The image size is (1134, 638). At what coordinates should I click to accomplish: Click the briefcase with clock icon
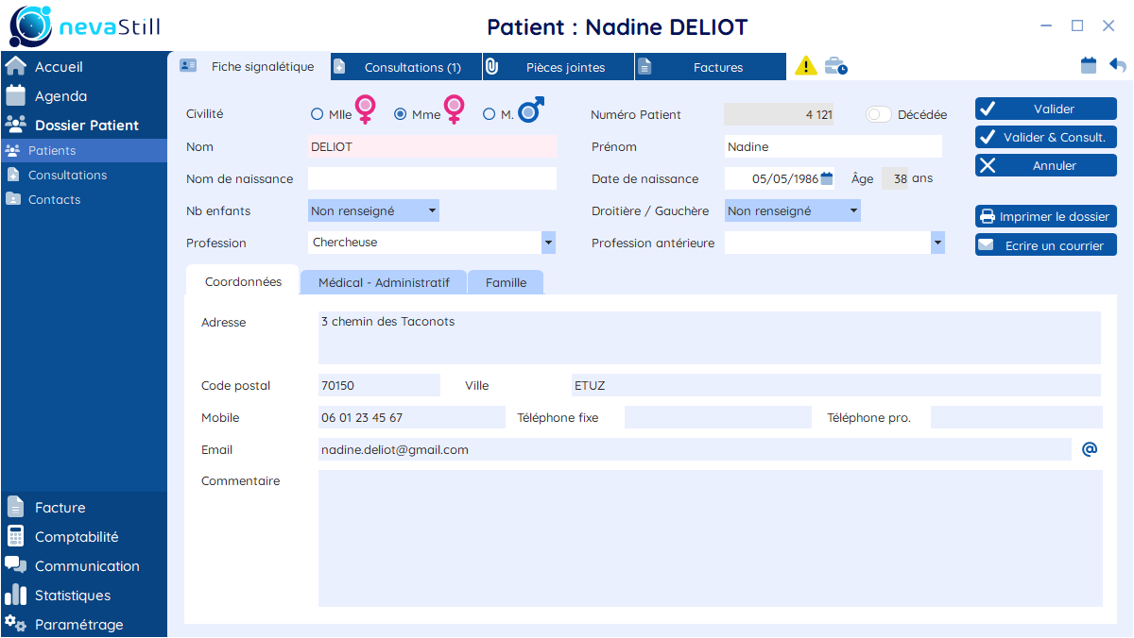coord(835,66)
